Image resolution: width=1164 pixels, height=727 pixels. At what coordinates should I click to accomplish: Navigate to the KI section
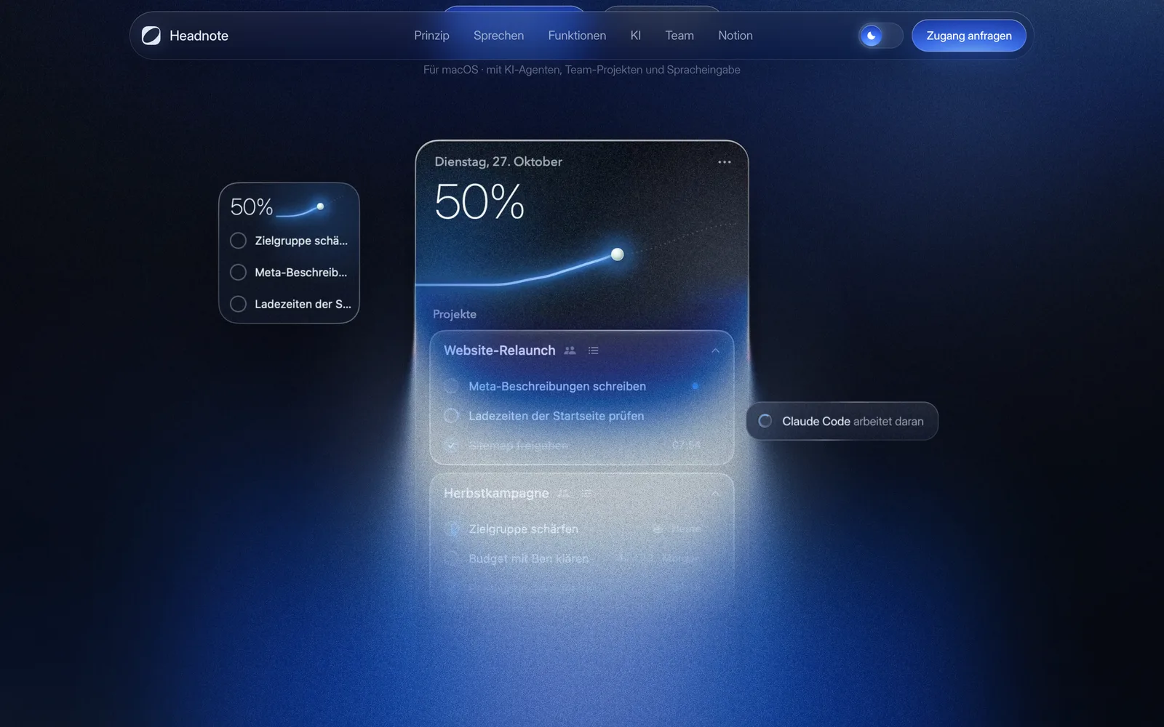636,36
